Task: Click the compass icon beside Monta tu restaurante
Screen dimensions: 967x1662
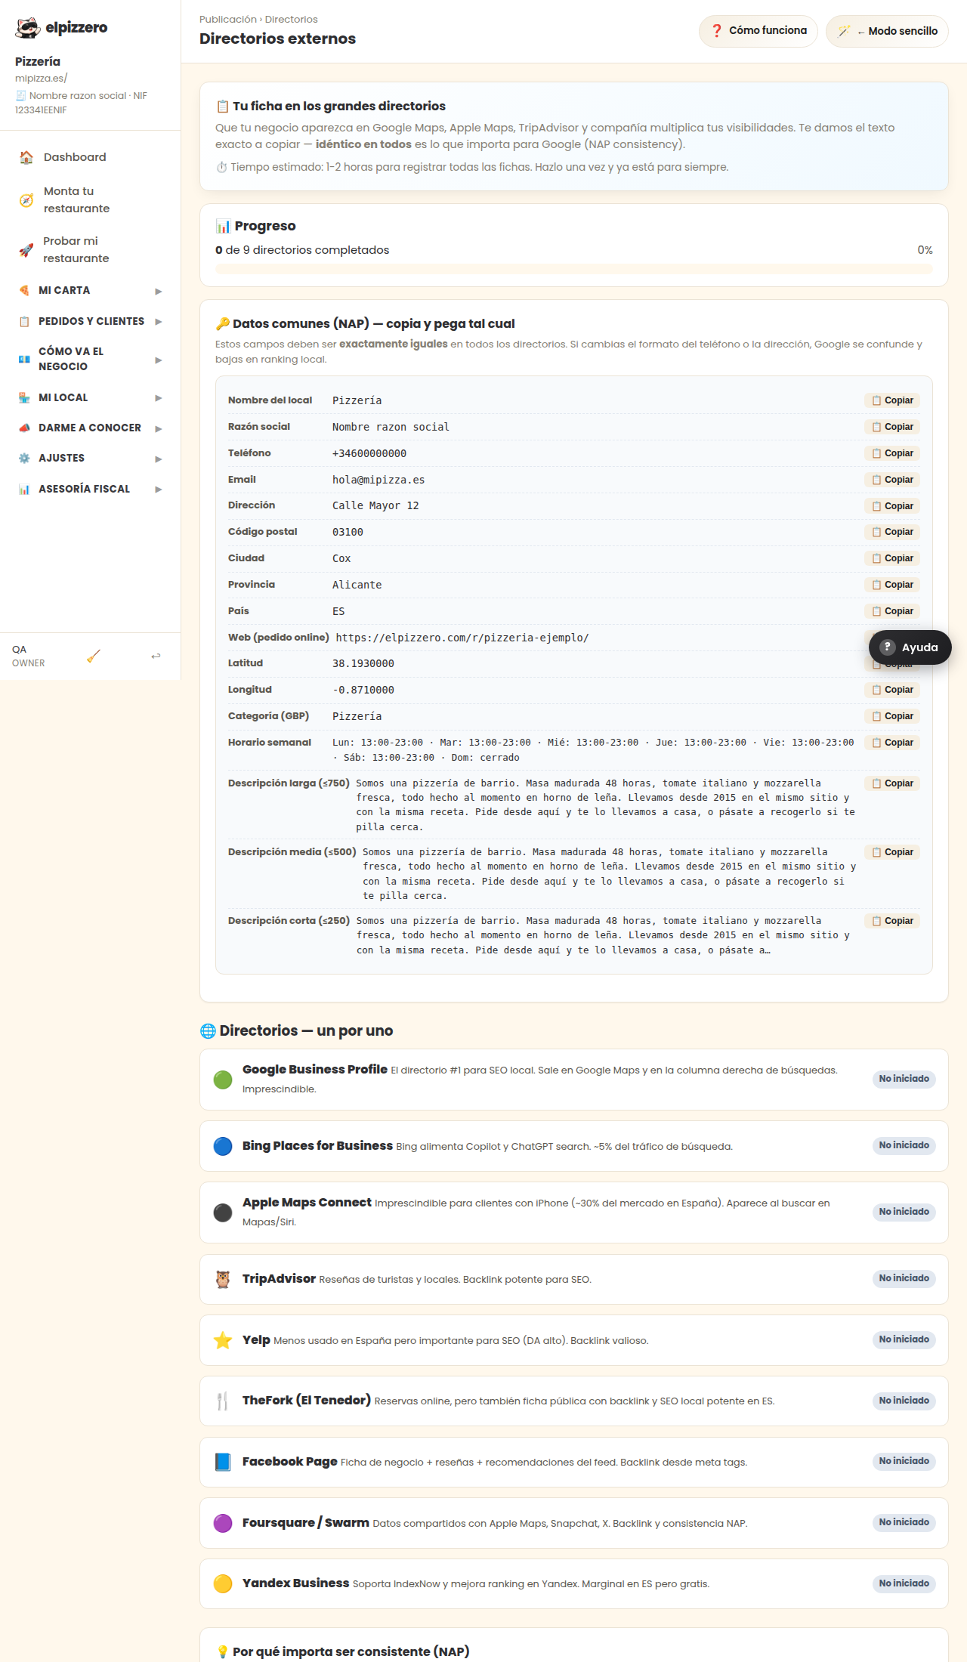Action: tap(26, 200)
